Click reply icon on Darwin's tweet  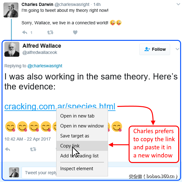(25, 32)
